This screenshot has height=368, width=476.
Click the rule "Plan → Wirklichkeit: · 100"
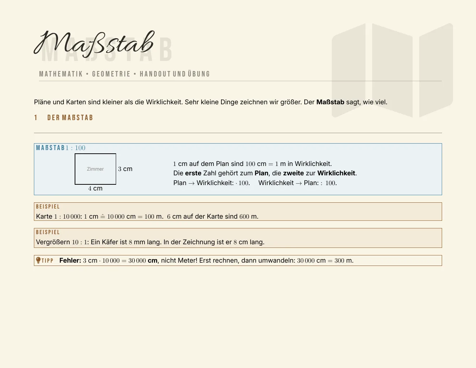212,183
